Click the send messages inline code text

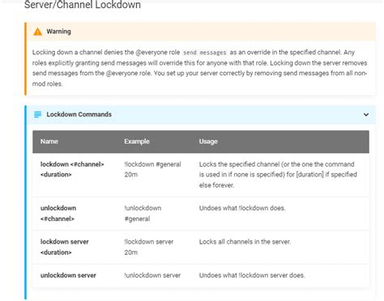205,53
